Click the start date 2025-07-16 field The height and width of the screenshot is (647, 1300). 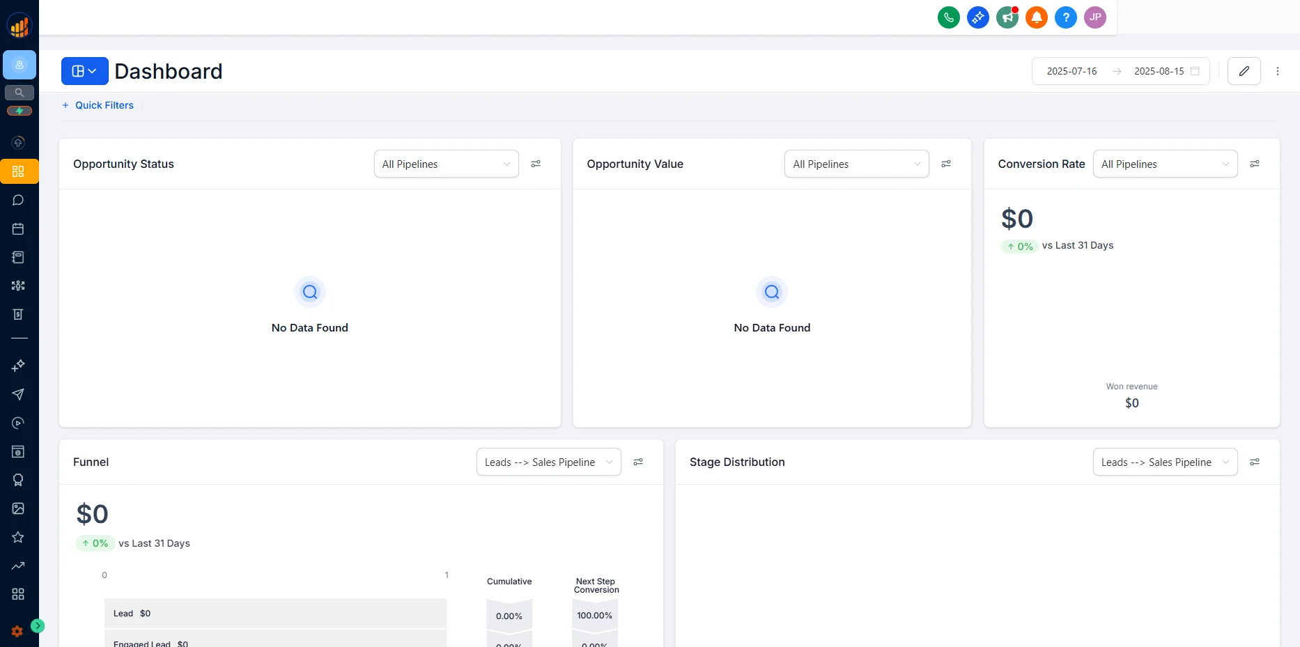point(1071,71)
